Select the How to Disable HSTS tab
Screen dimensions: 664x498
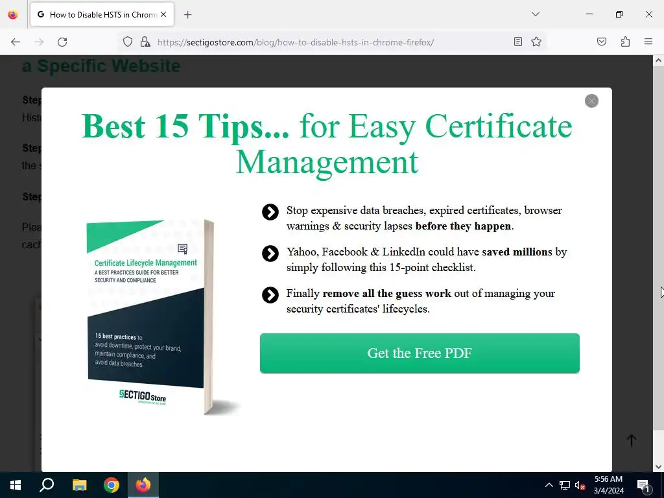tap(102, 14)
